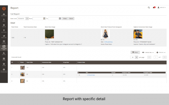
Task: Click the page number input field
Action: click(156, 57)
